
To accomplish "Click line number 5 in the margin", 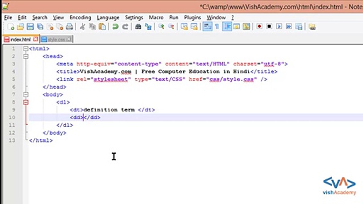I will (13, 79).
